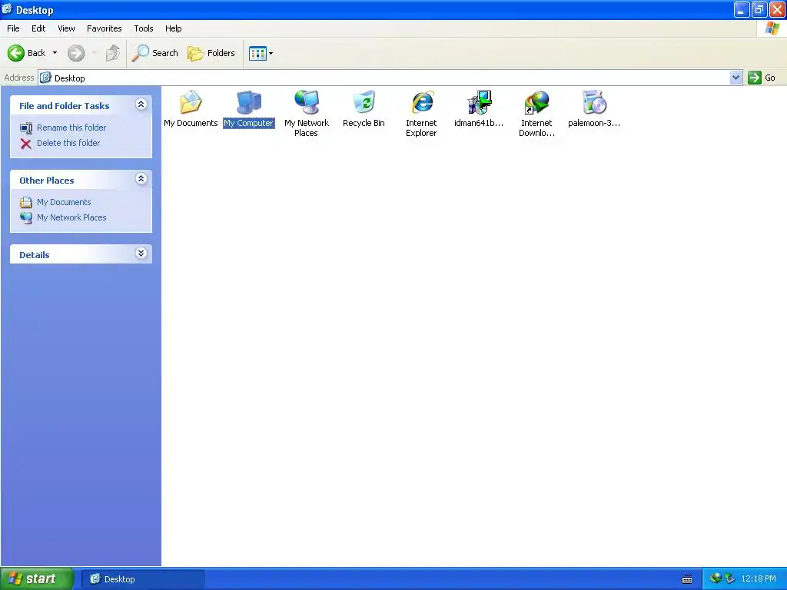787x590 pixels.
Task: Click the Safely Remove Hardware tray icon
Action: coord(729,578)
